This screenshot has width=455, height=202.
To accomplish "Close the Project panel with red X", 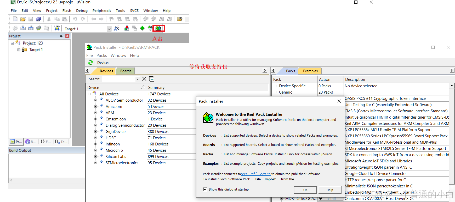I will point(67,36).
